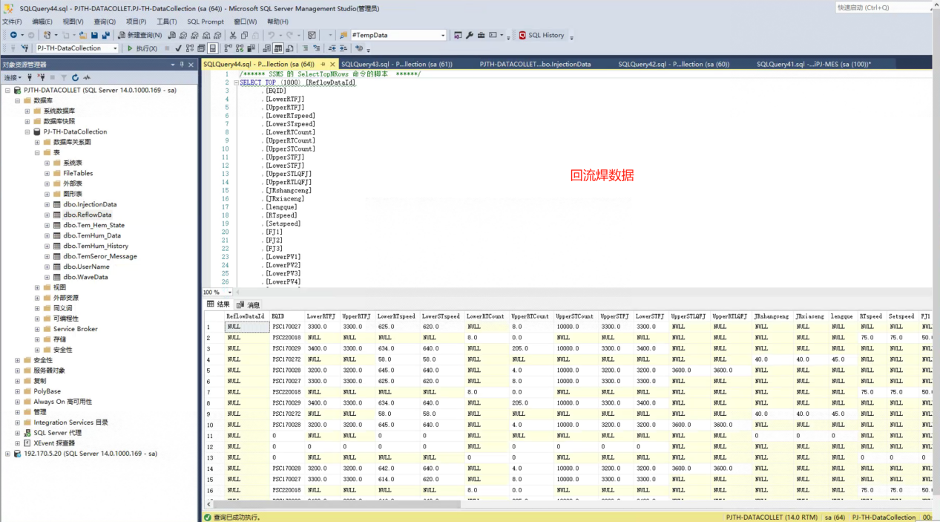Click the Activity Monitor pulse icon in Object Explorer

click(87, 77)
